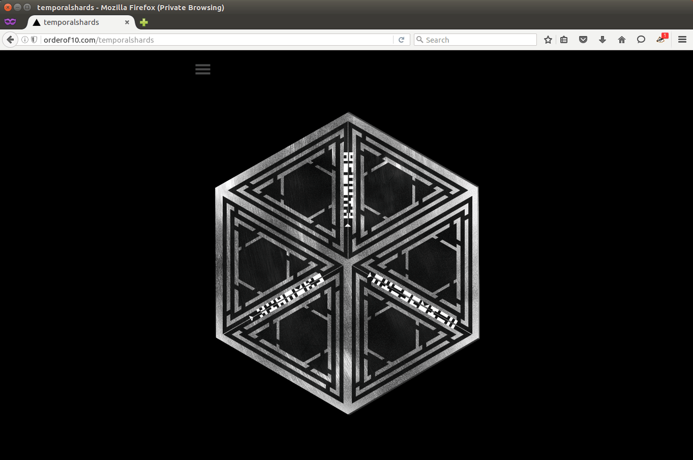Close the Firefox window

[x=8, y=7]
